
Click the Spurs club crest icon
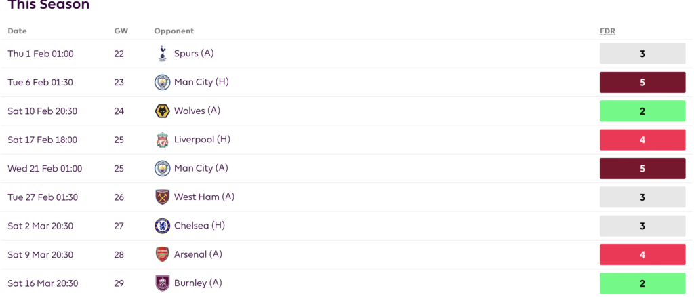pyautogui.click(x=161, y=54)
